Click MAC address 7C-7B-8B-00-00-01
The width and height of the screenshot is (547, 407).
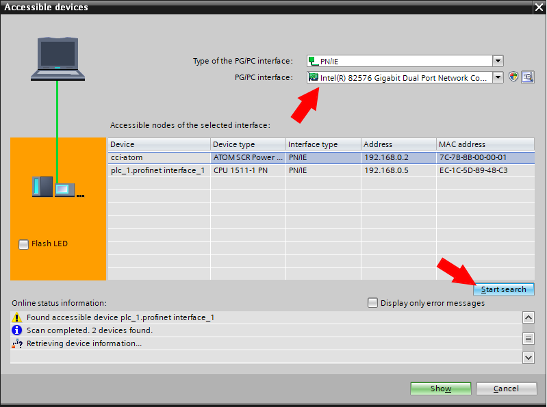[x=473, y=157]
